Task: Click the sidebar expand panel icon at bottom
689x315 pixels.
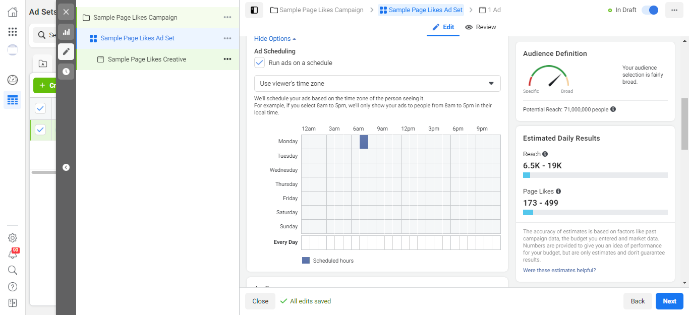Action: pos(13,303)
